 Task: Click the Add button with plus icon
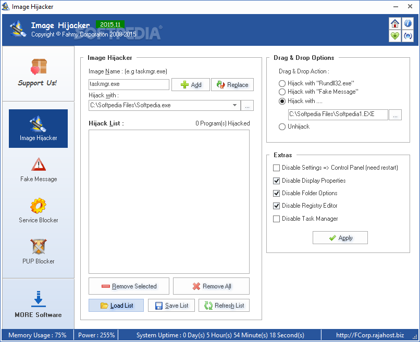[190, 84]
